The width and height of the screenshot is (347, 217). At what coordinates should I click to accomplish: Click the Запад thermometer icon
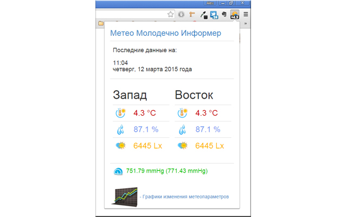pos(120,113)
